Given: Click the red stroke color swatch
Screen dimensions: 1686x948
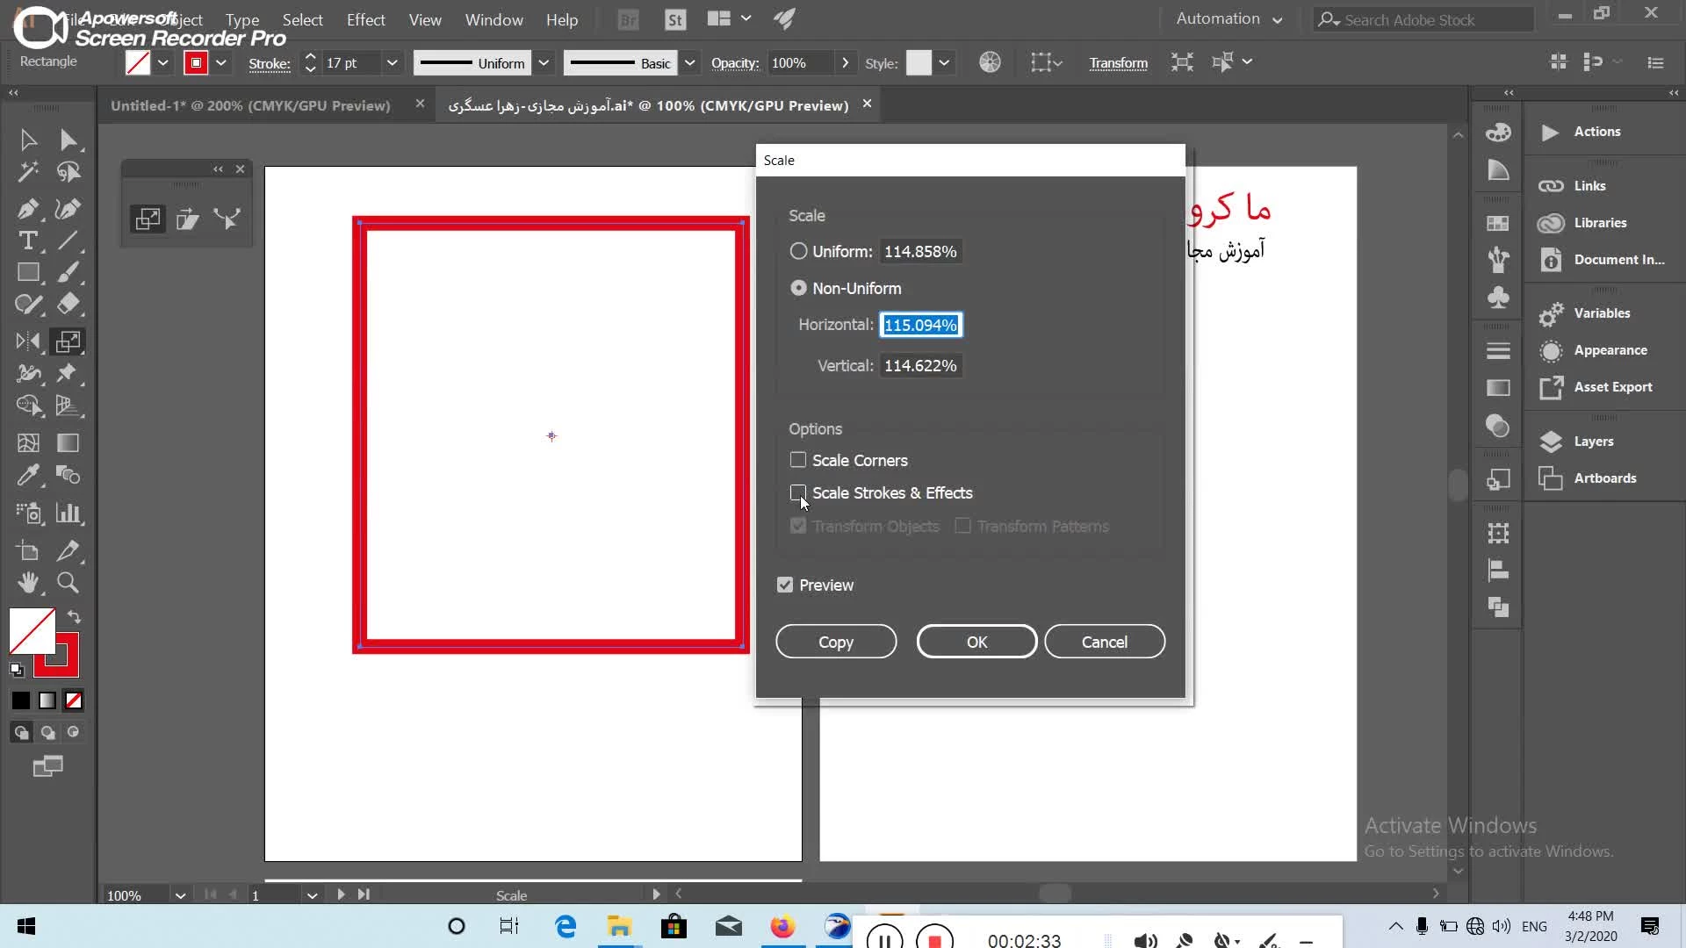Looking at the screenshot, I should coord(196,63).
